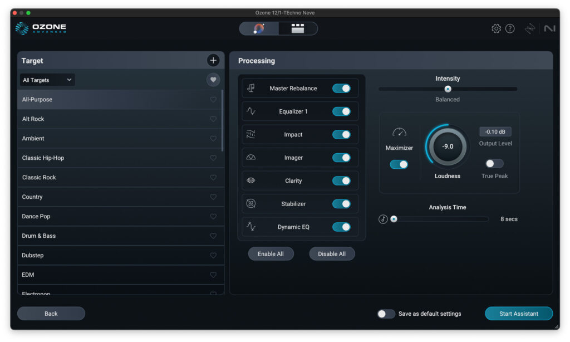Click the Stabilizer module icon
Viewport: 570px width, 342px height.
pyautogui.click(x=251, y=203)
